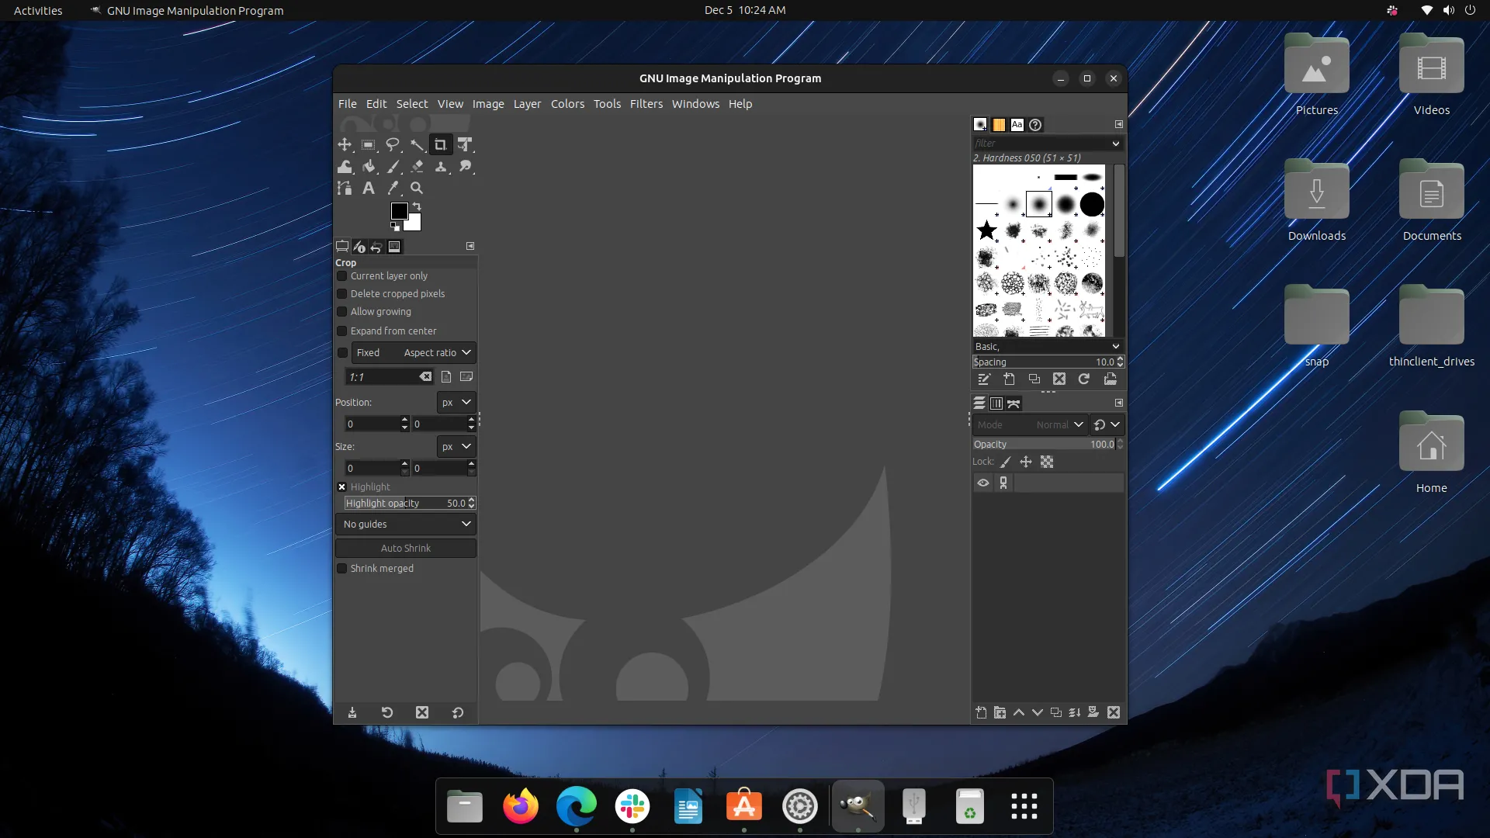Select the Smudge tool

465,167
